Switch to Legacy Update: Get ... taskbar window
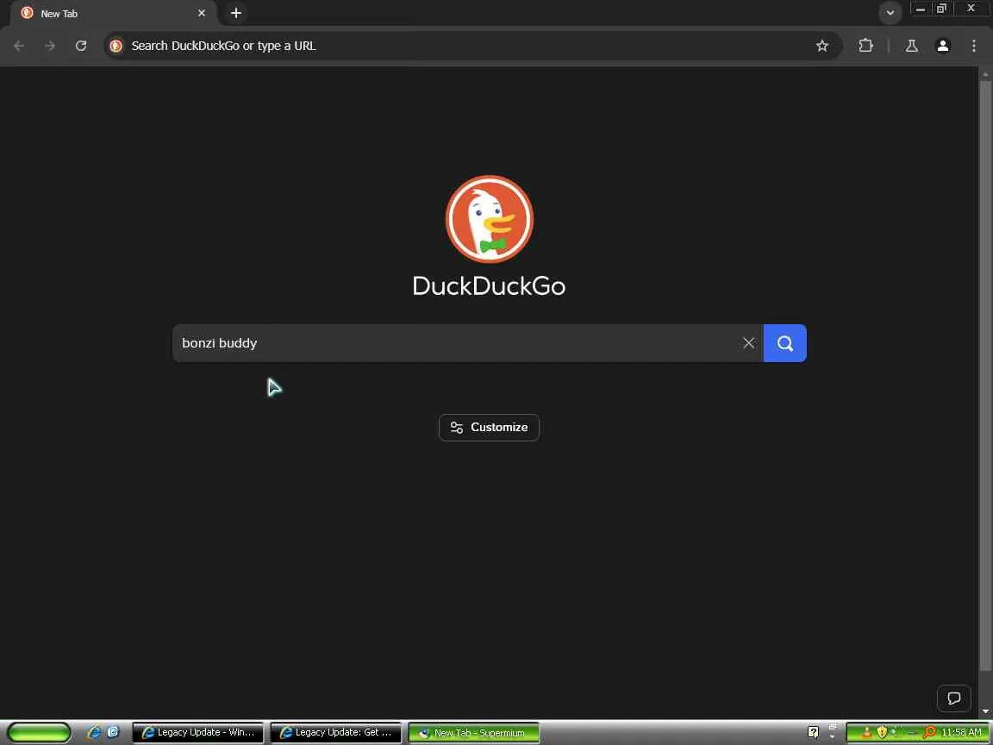 pos(336,732)
